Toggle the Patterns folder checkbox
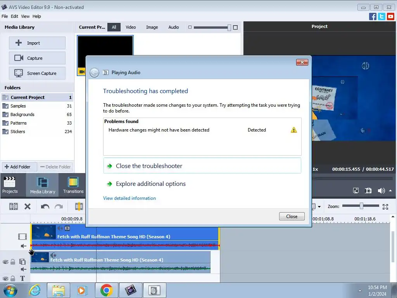This screenshot has width=397, height=298. [x=5, y=123]
